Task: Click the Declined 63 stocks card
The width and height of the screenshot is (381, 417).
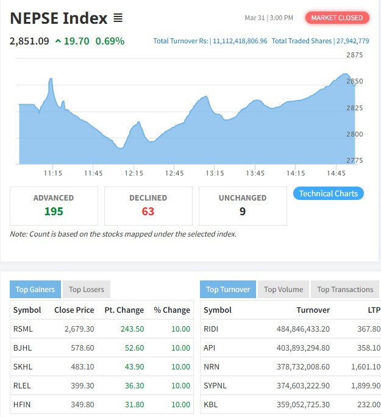Action: click(148, 205)
